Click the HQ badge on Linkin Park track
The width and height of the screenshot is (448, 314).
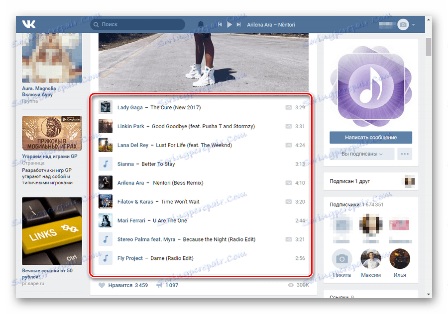click(x=289, y=126)
